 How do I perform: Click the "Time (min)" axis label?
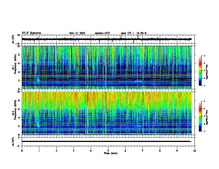[x=111, y=153]
